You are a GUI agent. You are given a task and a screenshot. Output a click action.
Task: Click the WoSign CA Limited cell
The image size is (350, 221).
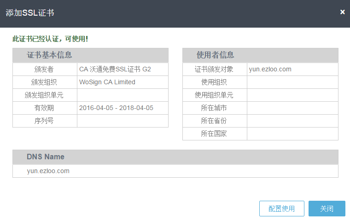(122, 82)
